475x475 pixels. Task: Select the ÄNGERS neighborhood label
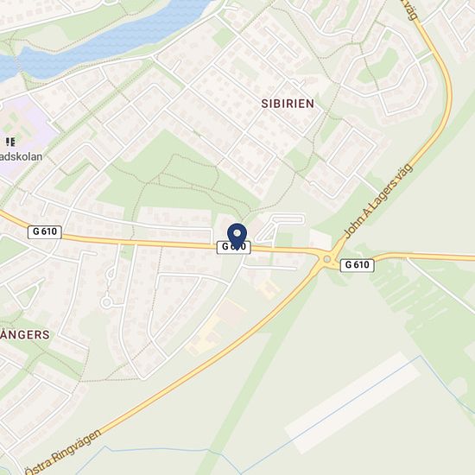(25, 335)
